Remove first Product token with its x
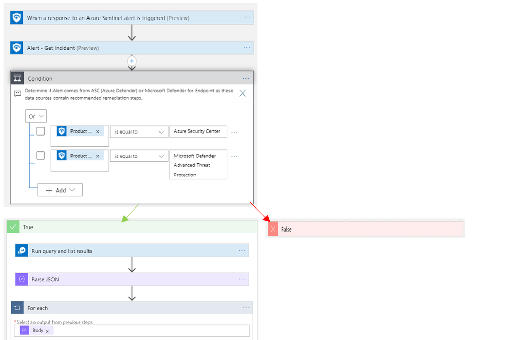The image size is (514, 340). (98, 131)
